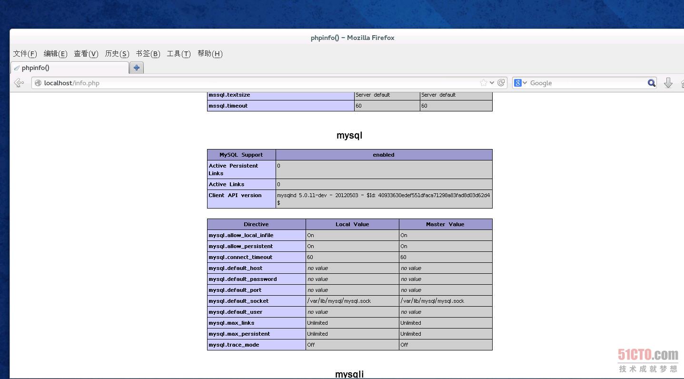Open Google search engine selector
Image resolution: width=684 pixels, height=379 pixels.
click(x=520, y=83)
